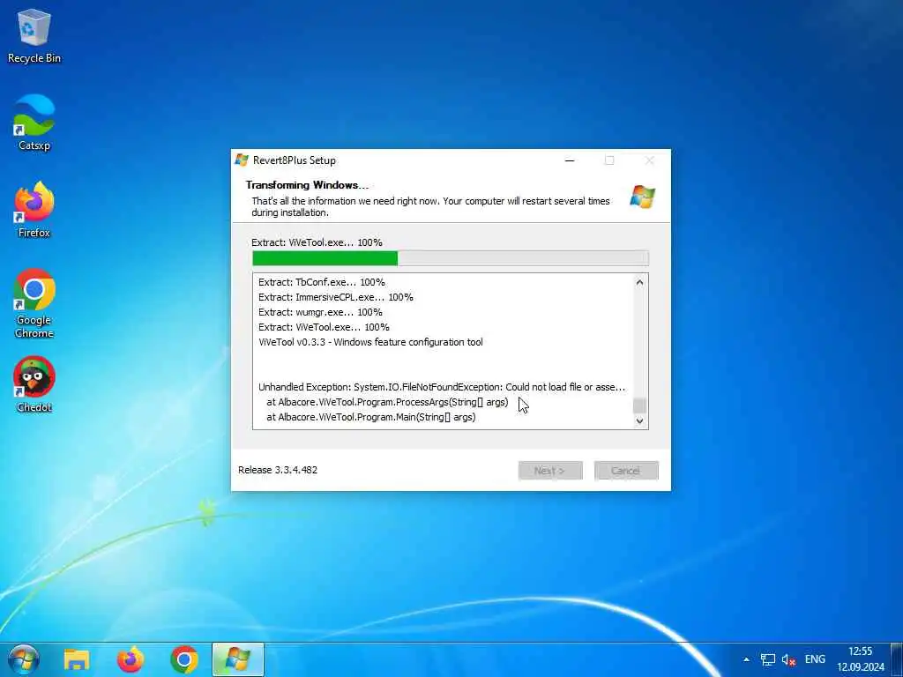Open Chrome from the taskbar
This screenshot has width=903, height=677.
pyautogui.click(x=184, y=659)
